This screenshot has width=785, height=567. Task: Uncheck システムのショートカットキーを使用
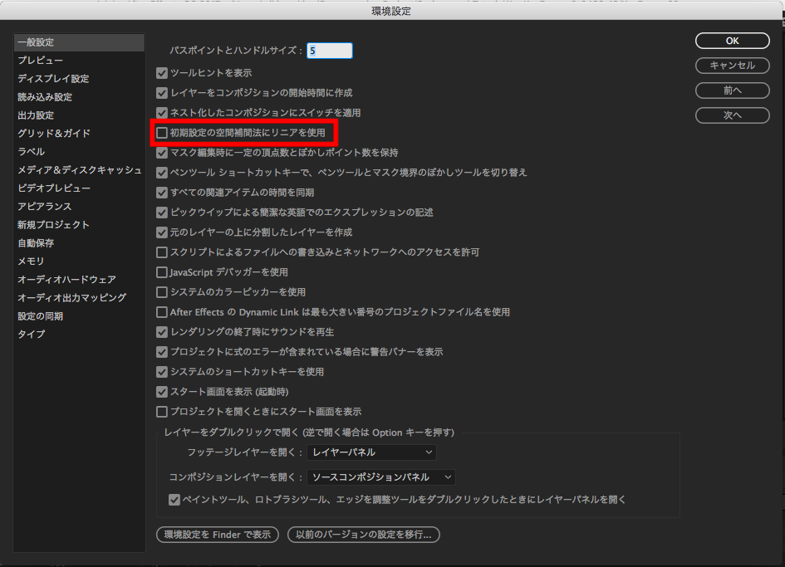coord(162,372)
